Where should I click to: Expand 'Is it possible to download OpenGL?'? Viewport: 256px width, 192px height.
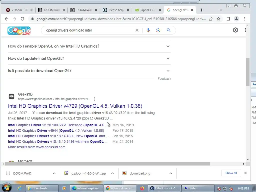(x=89, y=71)
